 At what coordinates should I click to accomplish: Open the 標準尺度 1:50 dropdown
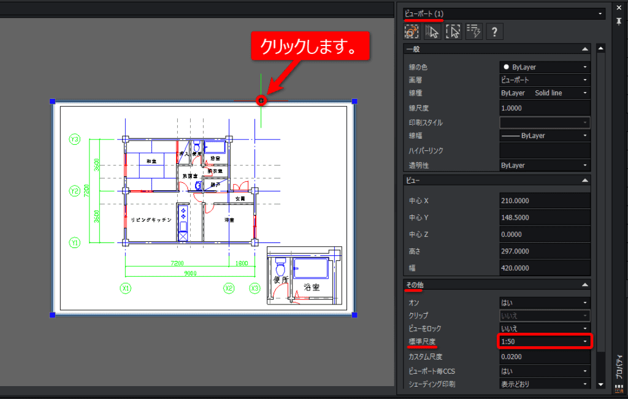[545, 341]
